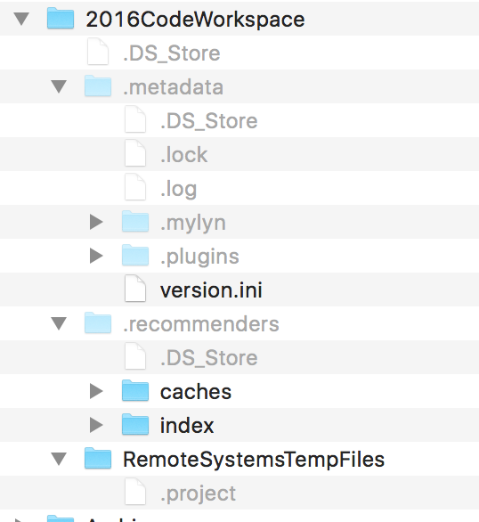Select the .recommenders folder name

tap(201, 324)
